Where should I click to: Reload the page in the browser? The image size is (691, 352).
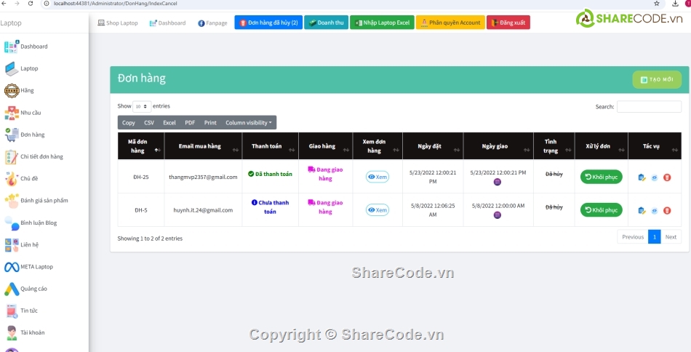(31, 3)
